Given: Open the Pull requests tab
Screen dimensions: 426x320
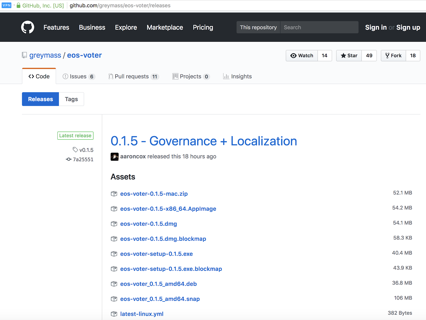Looking at the screenshot, I should [x=132, y=77].
